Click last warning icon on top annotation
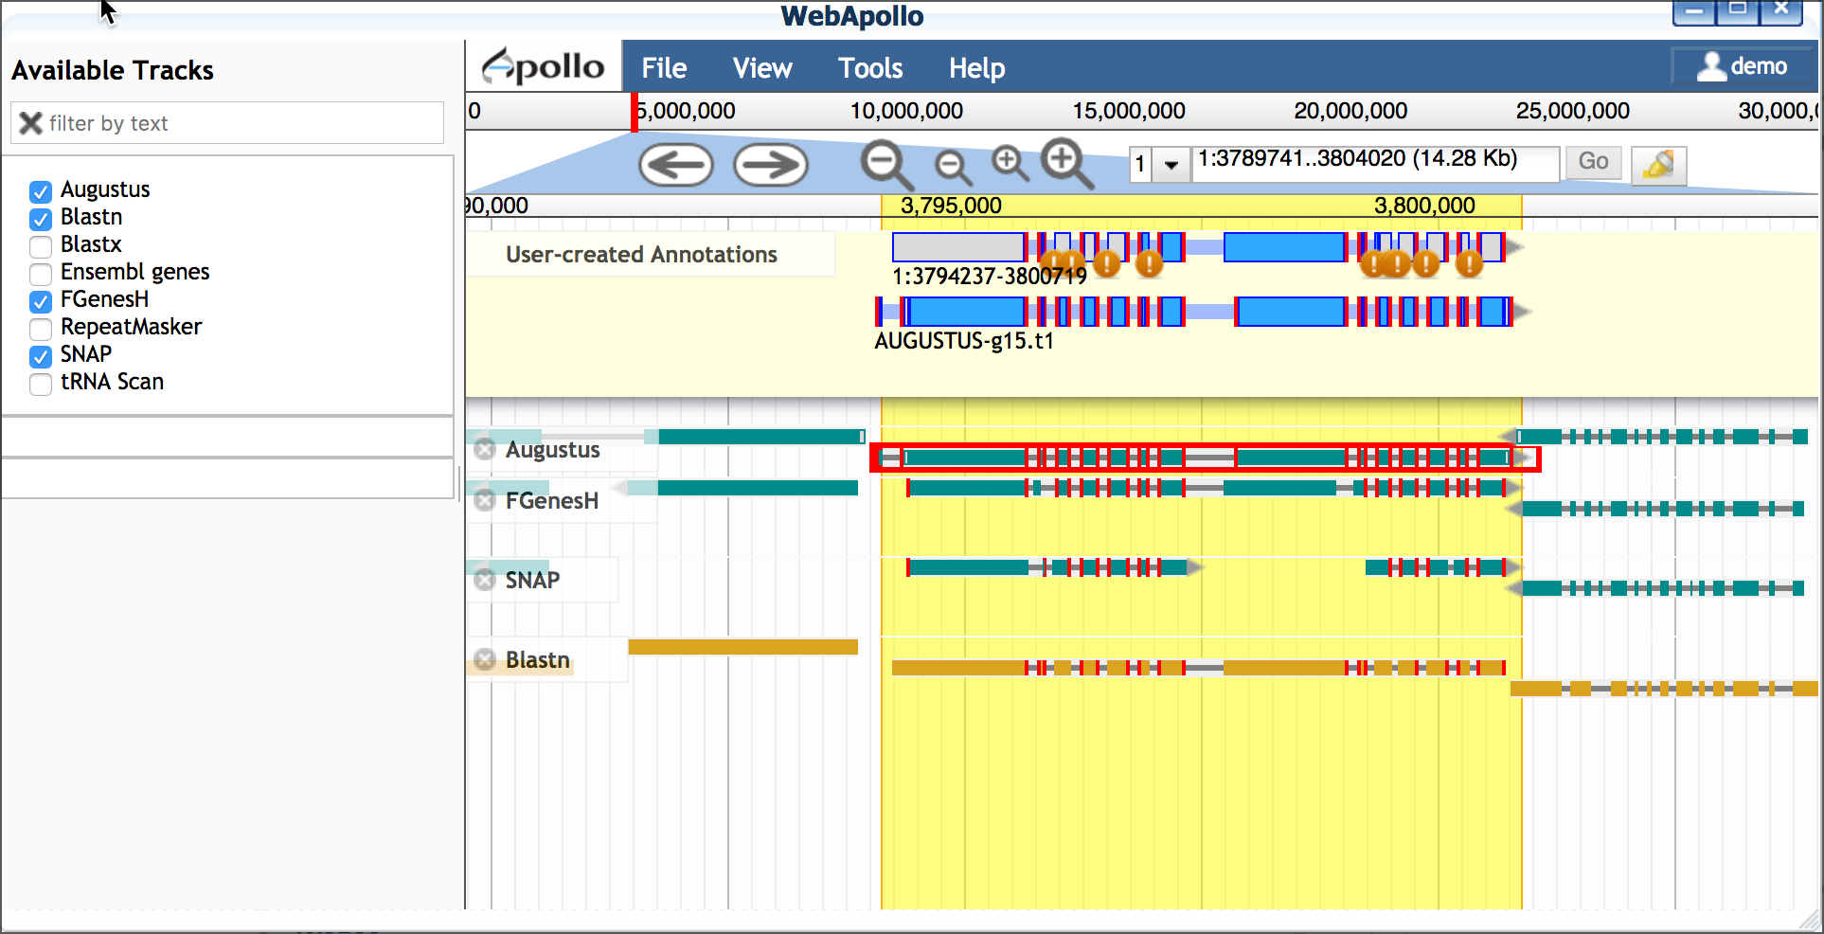The image size is (1824, 934). [x=1469, y=263]
